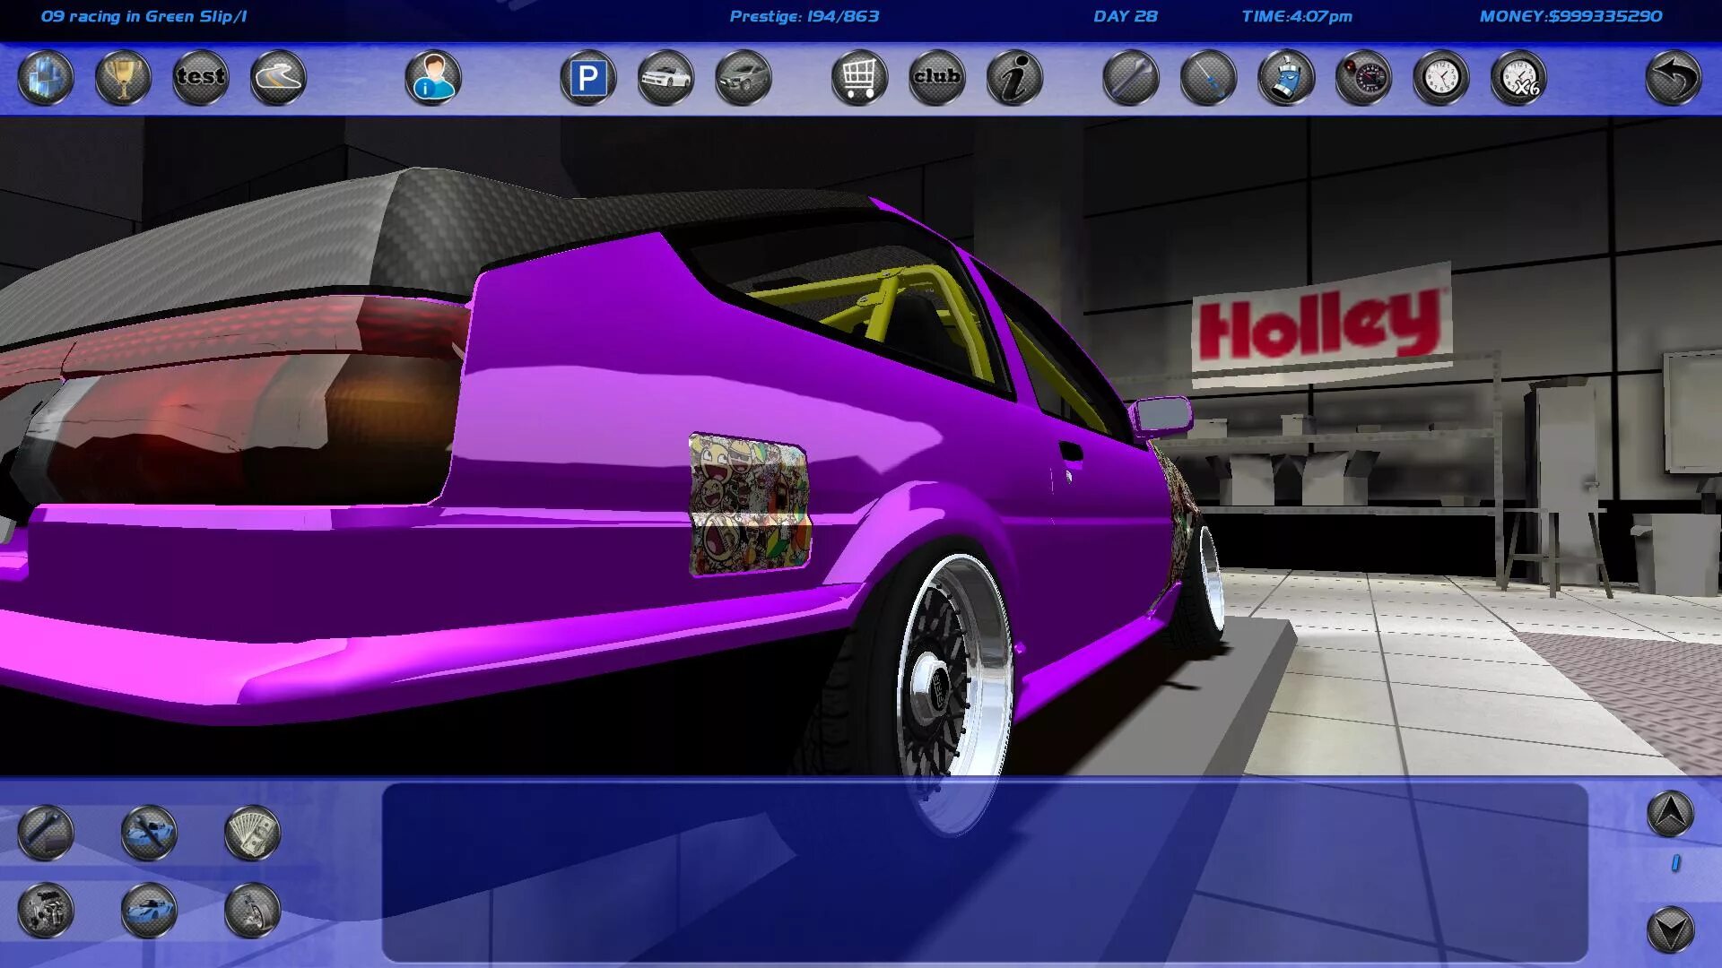
Task: Click the gray car icon
Action: pos(744,78)
